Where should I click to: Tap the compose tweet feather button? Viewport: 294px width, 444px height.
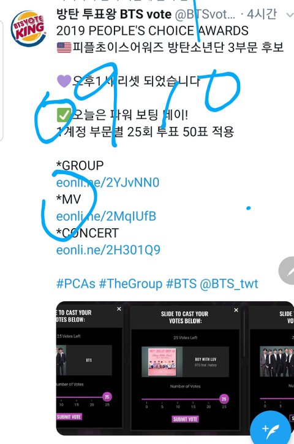point(271,429)
